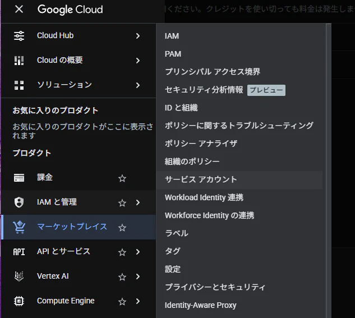Expand the Cloud の概要 submenu chevron
The height and width of the screenshot is (318, 355).
[137, 61]
